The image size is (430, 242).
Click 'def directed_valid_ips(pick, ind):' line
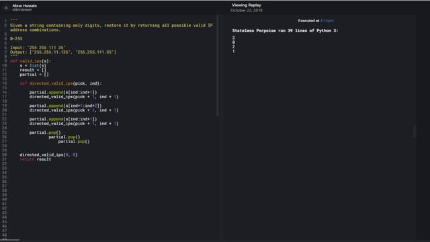(x=60, y=83)
